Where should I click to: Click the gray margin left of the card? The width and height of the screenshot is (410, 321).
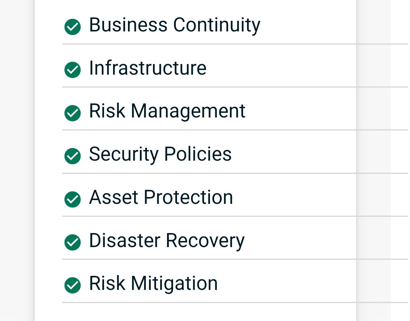[x=17, y=159]
